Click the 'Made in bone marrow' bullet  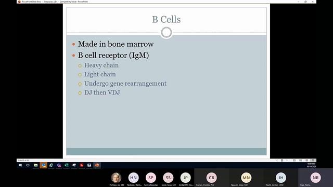pos(116,44)
